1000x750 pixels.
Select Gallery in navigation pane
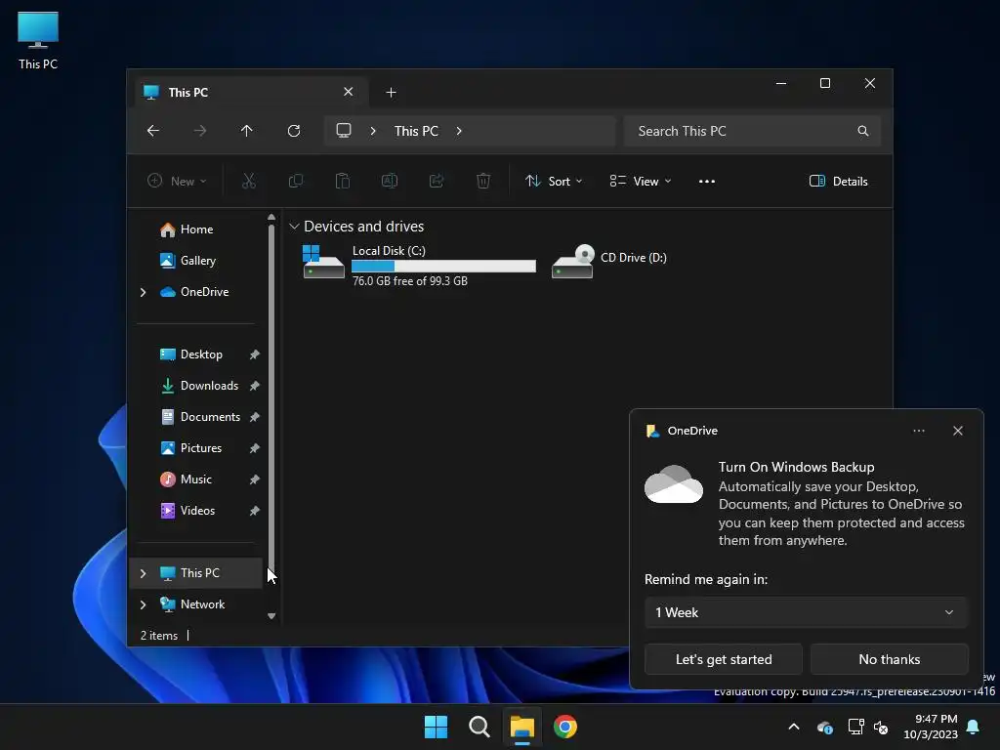196,261
